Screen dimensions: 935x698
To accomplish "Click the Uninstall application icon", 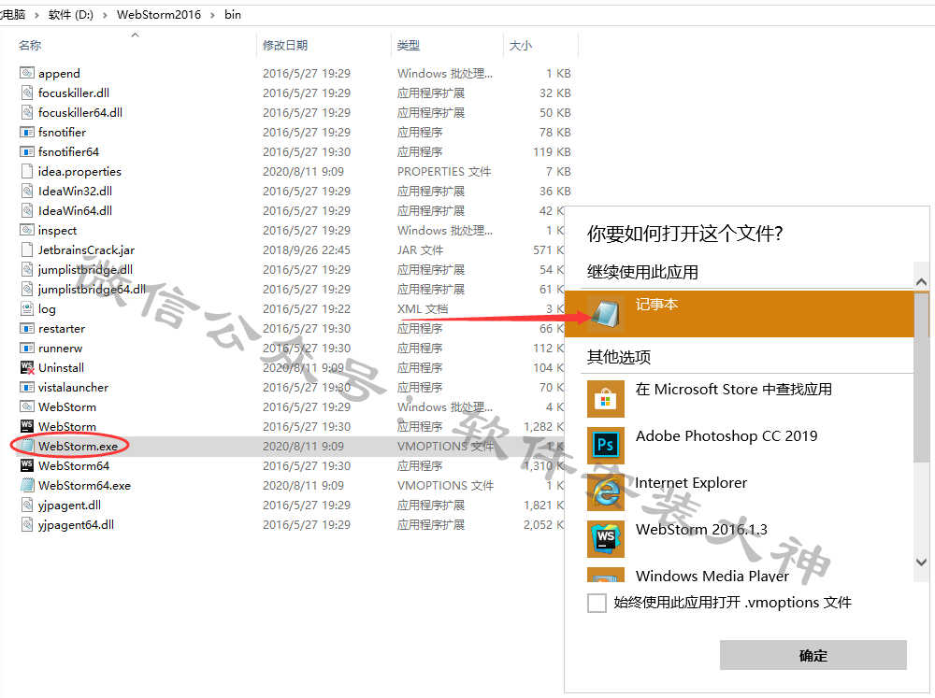I will click(x=27, y=368).
